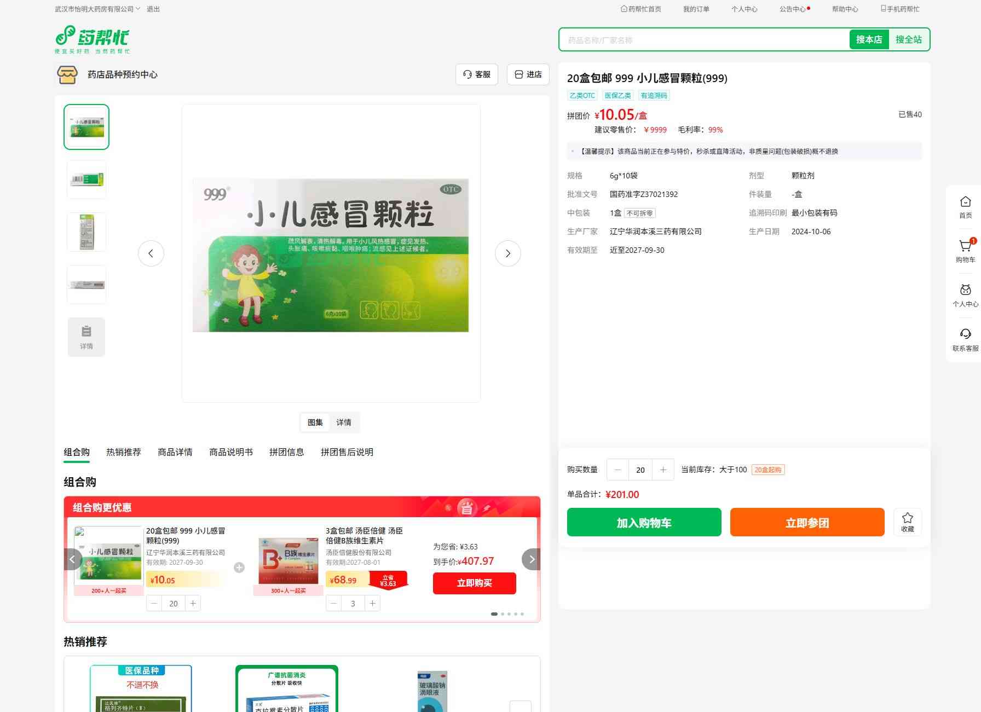Select first carousel pagination dot

(494, 614)
